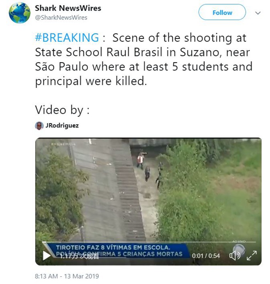Click the tweet text about Suzano school
270x284 pixels.
tap(143, 59)
